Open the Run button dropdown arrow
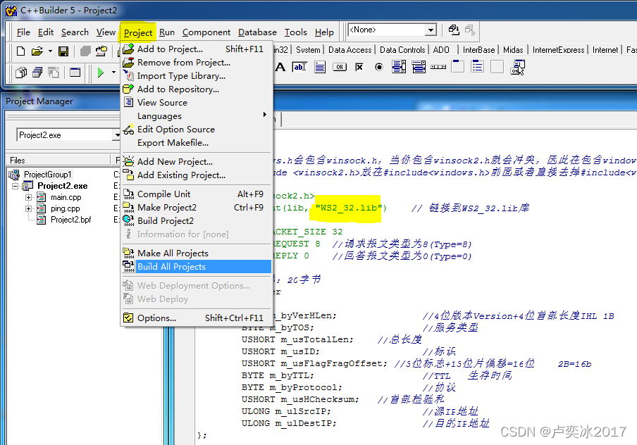 click(x=113, y=73)
